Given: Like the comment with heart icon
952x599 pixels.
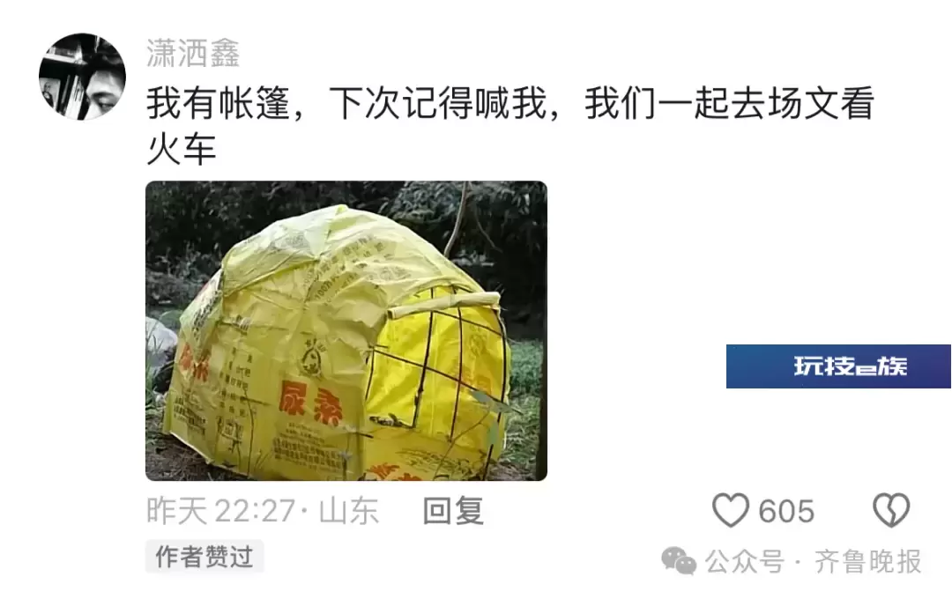Looking at the screenshot, I should (731, 510).
